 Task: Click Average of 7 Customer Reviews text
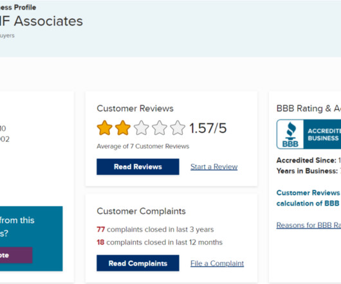[x=143, y=146]
